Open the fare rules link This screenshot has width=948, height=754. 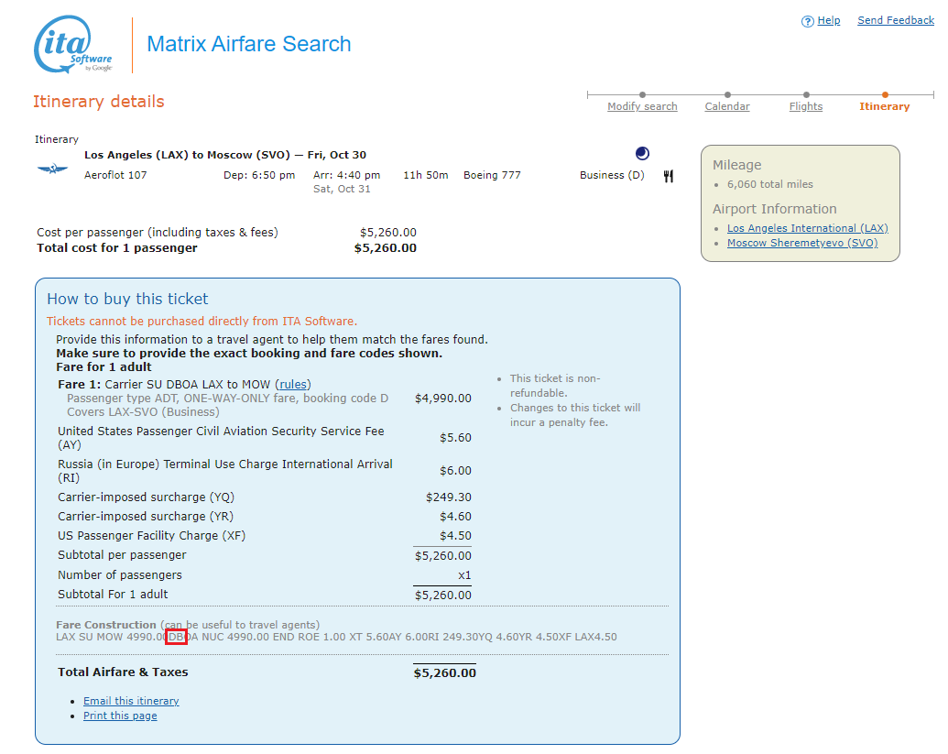[x=293, y=385]
